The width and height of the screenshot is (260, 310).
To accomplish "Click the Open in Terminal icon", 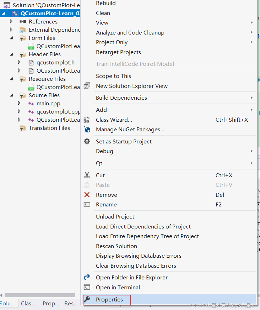I will point(87,287).
